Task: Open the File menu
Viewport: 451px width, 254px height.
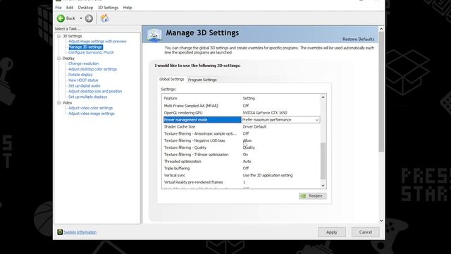Action: pyautogui.click(x=58, y=8)
